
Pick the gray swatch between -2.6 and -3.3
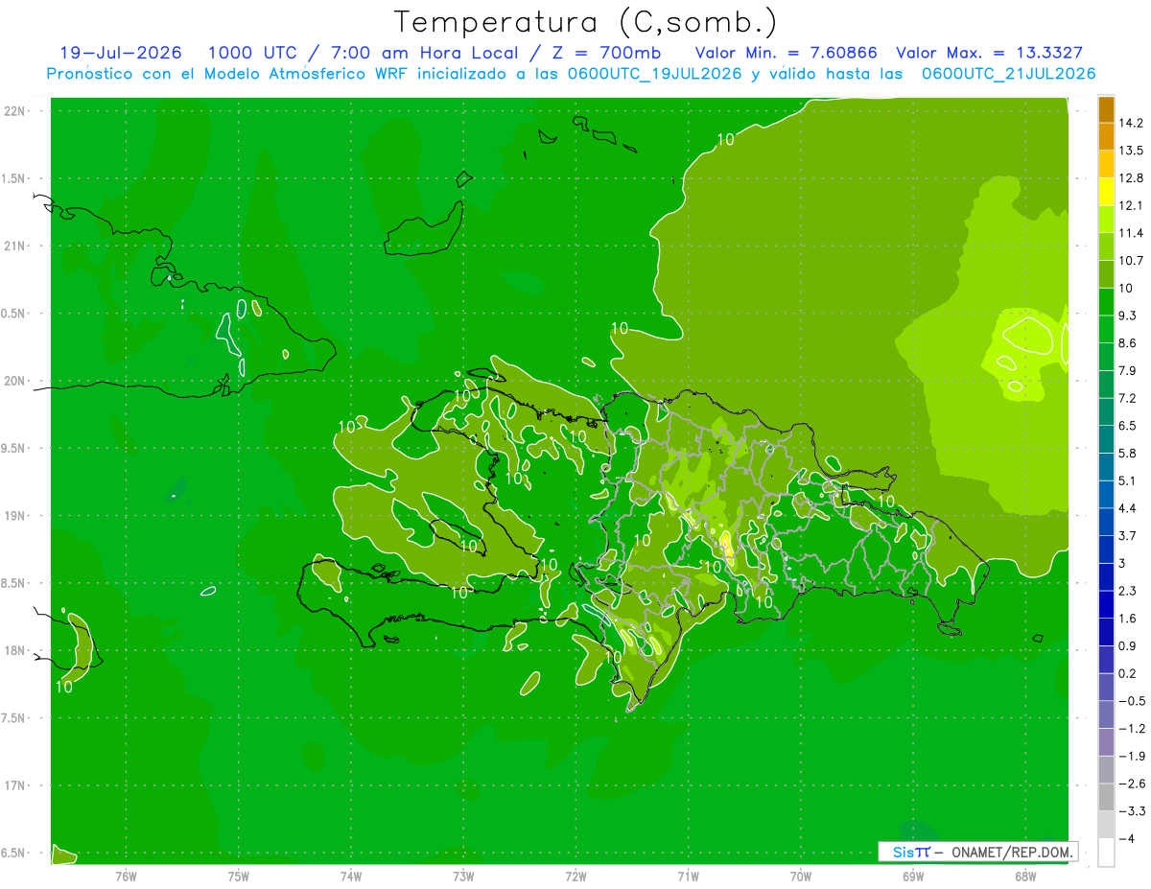[1106, 797]
